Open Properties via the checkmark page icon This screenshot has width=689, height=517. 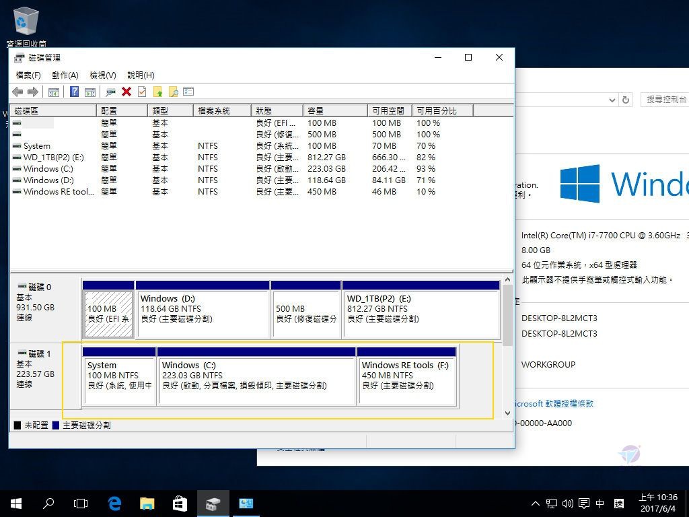click(x=142, y=92)
